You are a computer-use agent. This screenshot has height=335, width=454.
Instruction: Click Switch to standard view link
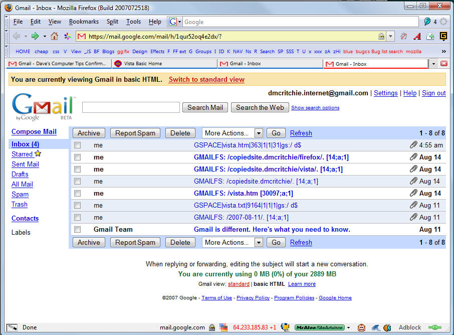[x=206, y=79]
